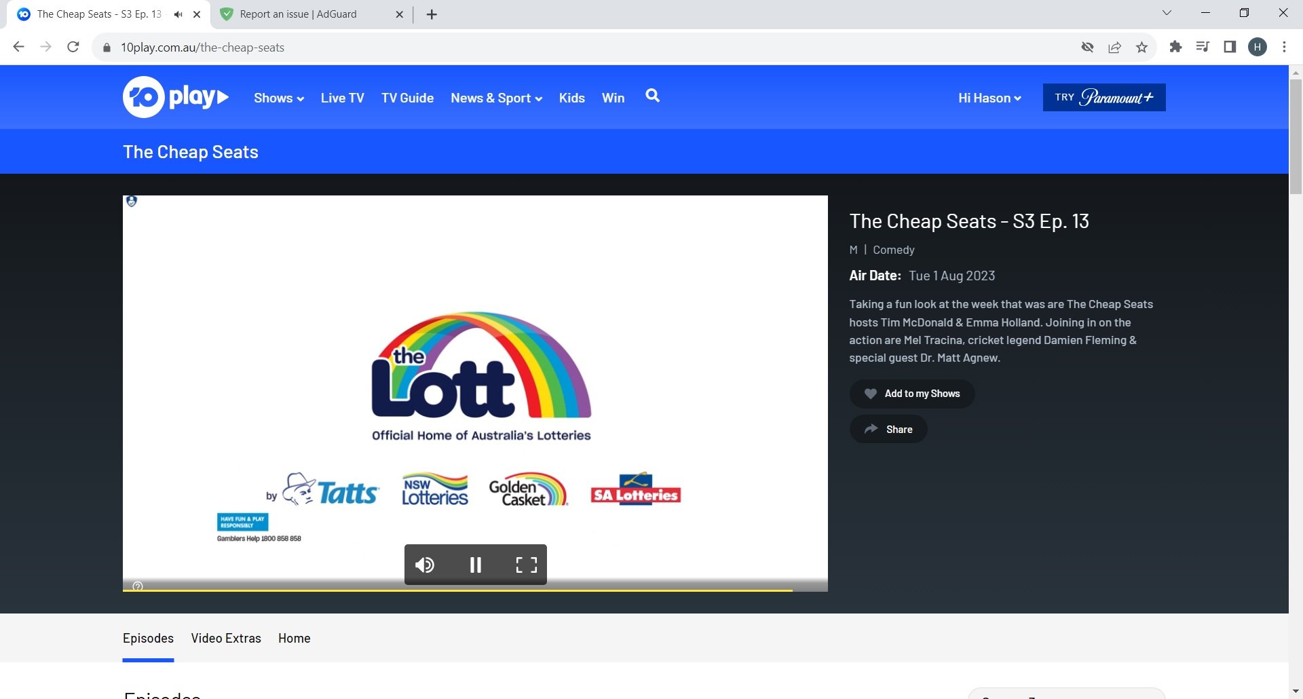Click the share page icon in address bar
1303x699 pixels.
pyautogui.click(x=1114, y=47)
